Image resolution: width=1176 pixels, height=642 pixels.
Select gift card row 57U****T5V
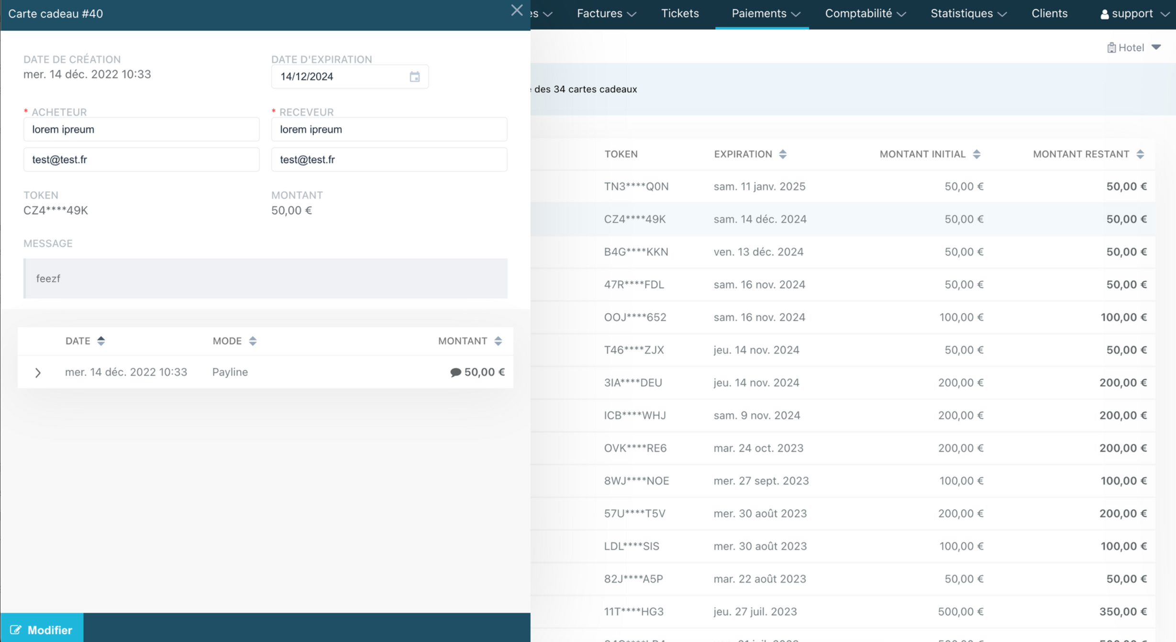[x=843, y=513]
